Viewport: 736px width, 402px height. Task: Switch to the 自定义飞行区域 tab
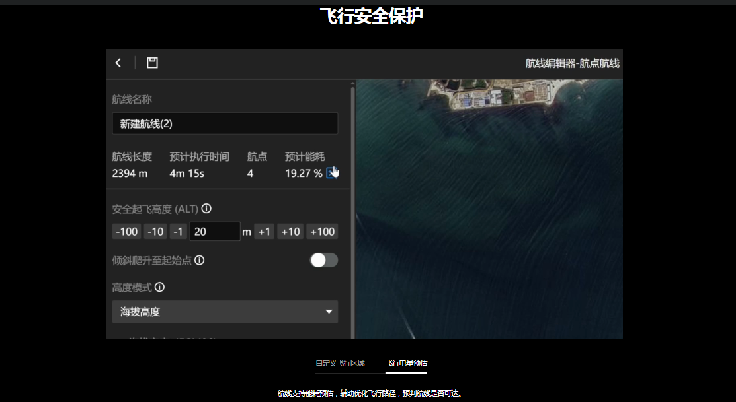(340, 363)
